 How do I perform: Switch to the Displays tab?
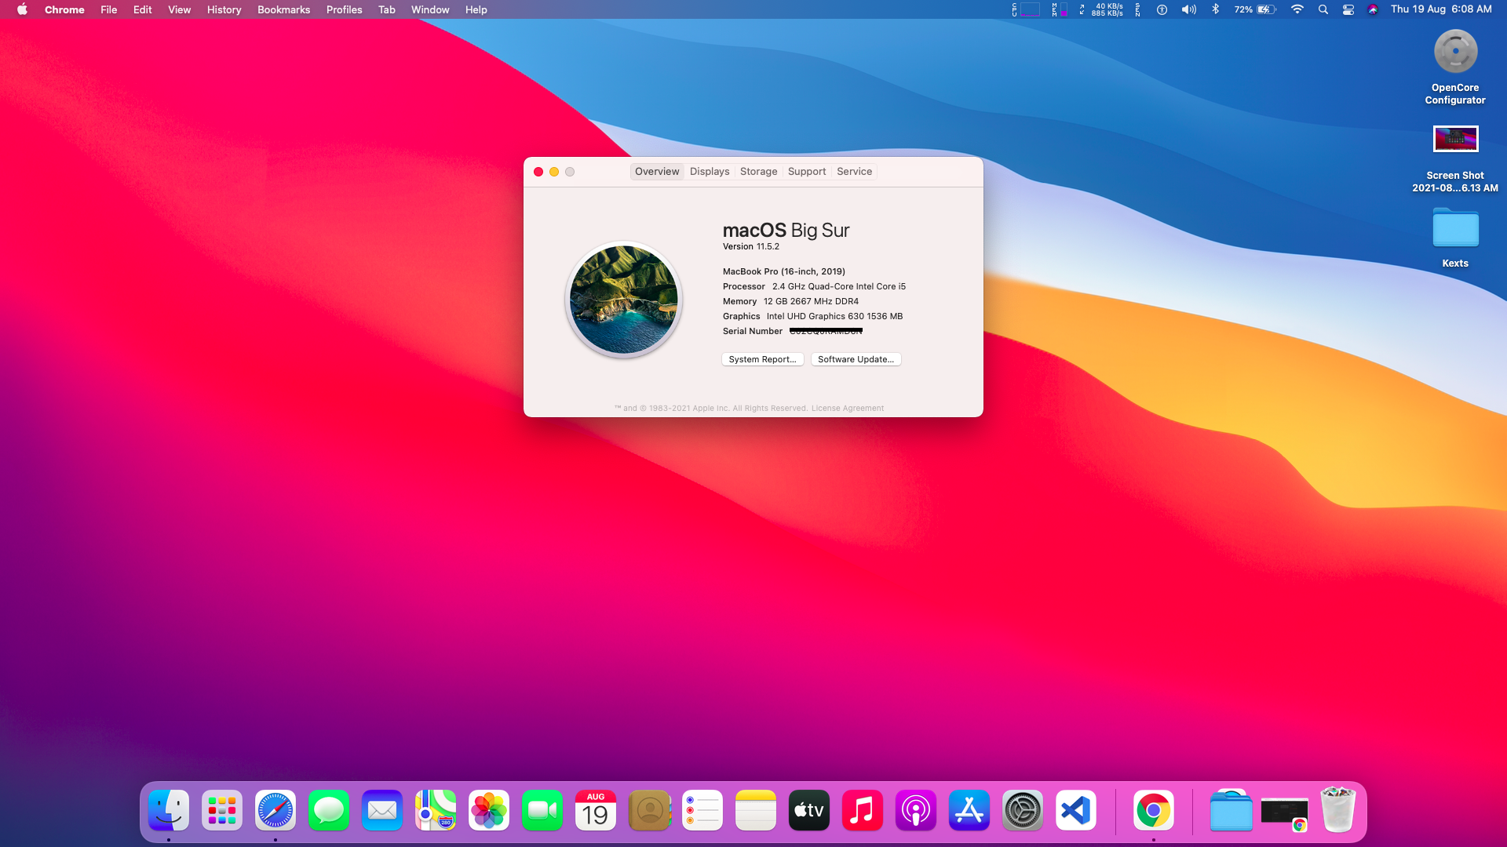pos(710,171)
